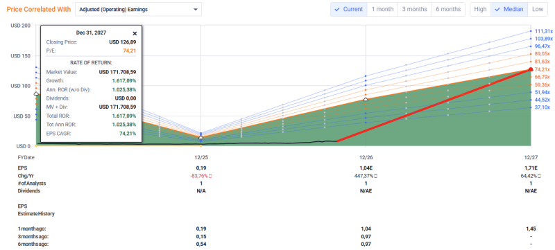Click the EPS estimate 1,71E for 12/27
Screen dimensions: 555x250
pyautogui.click(x=531, y=168)
